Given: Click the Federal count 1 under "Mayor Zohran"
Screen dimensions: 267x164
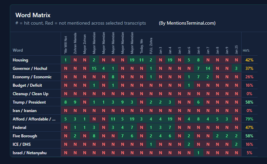Looking at the screenshot, I should pyautogui.click(x=85, y=128).
